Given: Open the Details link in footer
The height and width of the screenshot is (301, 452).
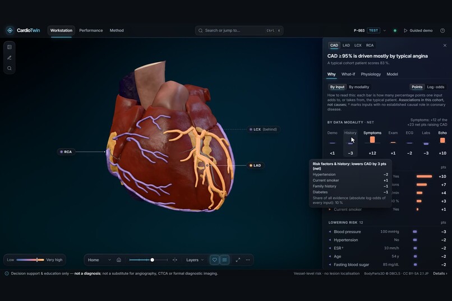Looking at the screenshot, I should coord(440,274).
